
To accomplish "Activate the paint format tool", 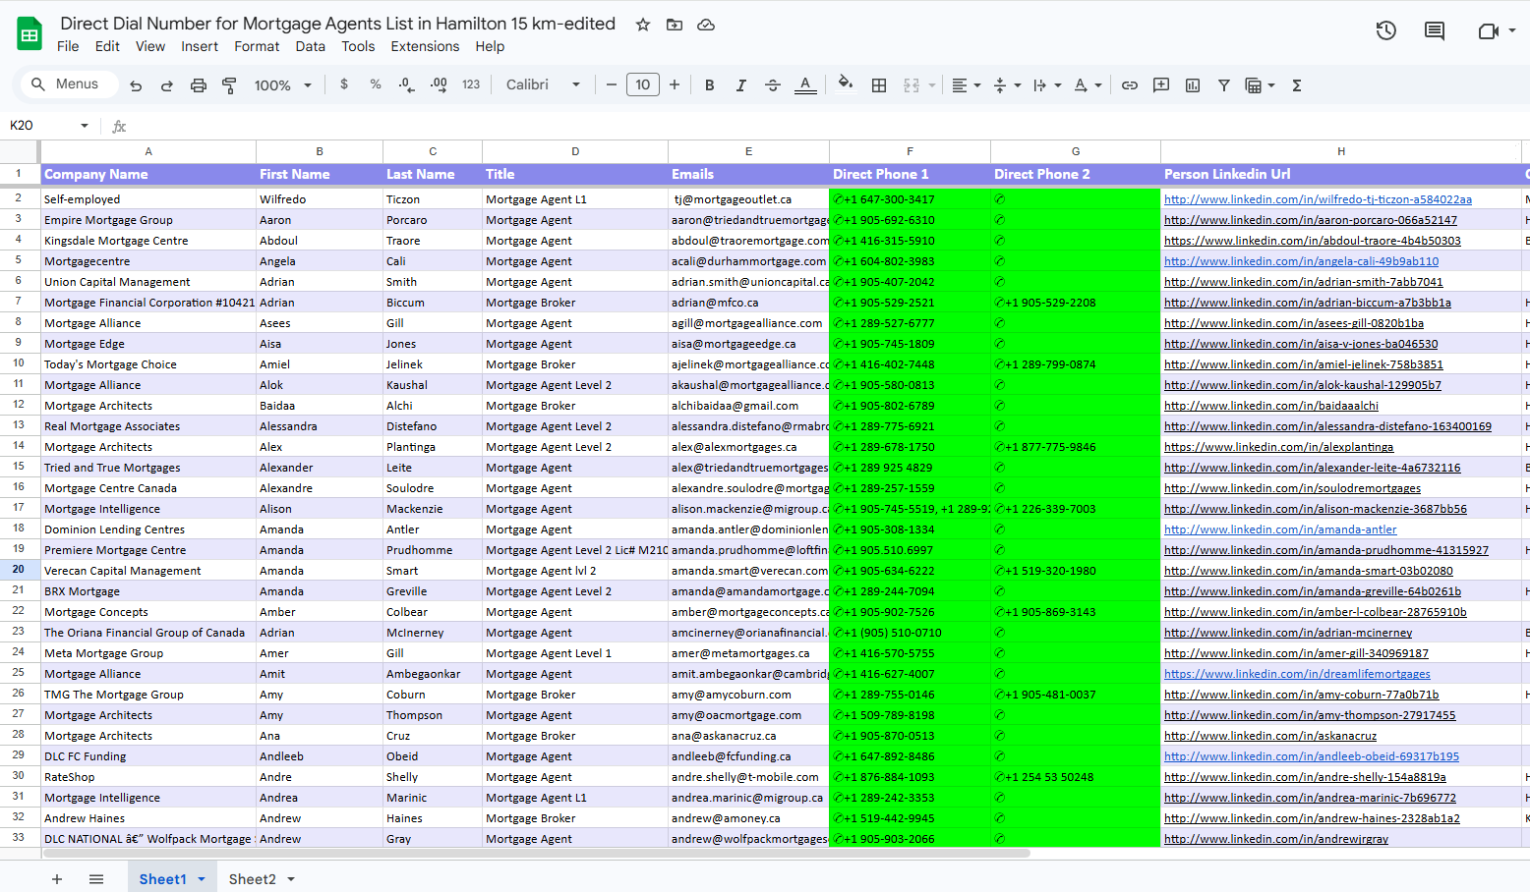I will coord(229,85).
